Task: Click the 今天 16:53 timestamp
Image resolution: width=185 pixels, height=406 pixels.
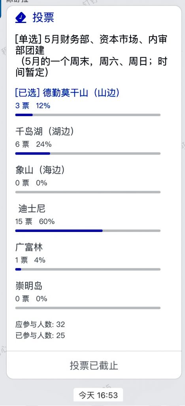Action: tap(98, 395)
